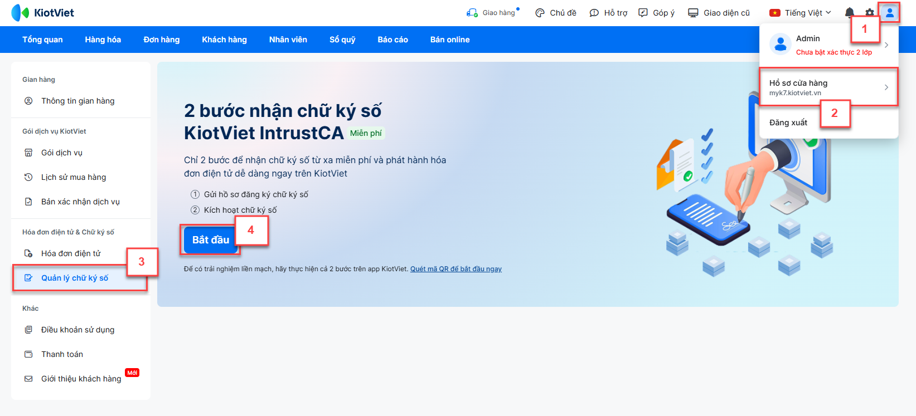Click step text Kích hoạt chữ ký số
The height and width of the screenshot is (416, 916).
240,210
